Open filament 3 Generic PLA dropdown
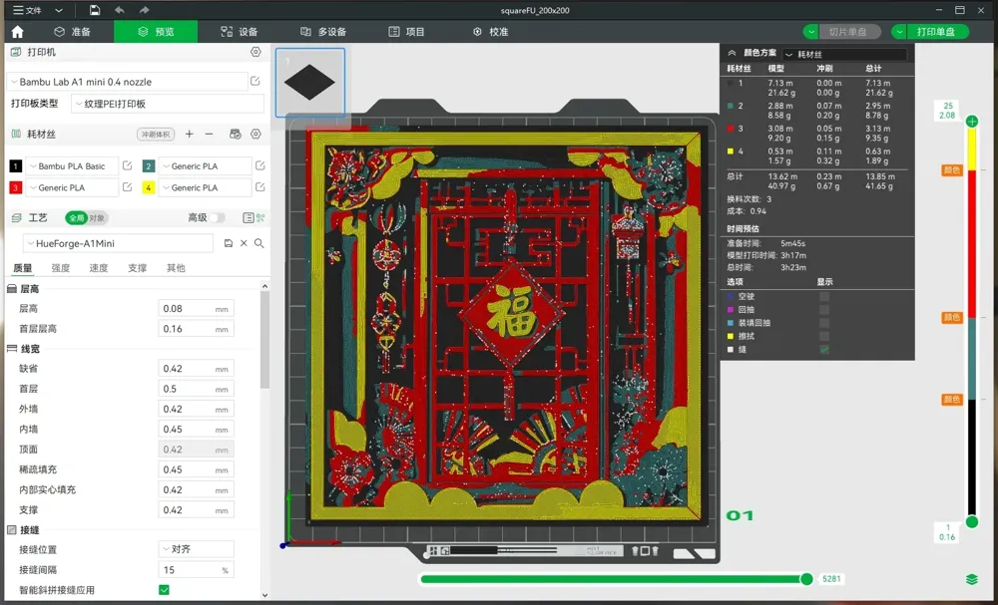998x605 pixels. (71, 187)
